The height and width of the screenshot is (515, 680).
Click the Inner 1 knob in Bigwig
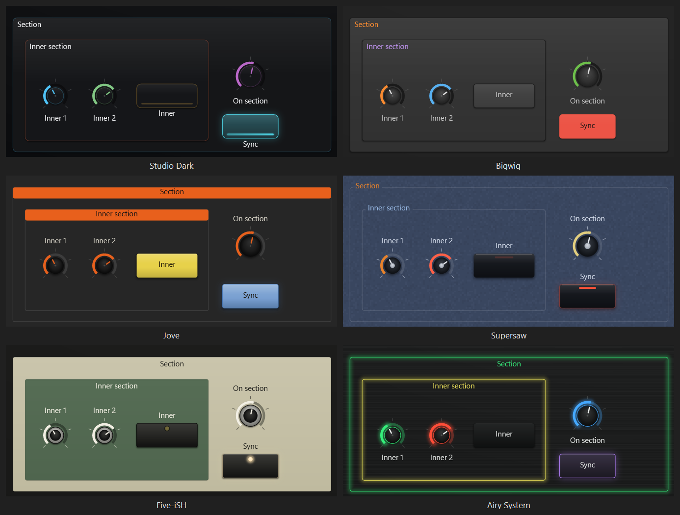click(x=392, y=96)
